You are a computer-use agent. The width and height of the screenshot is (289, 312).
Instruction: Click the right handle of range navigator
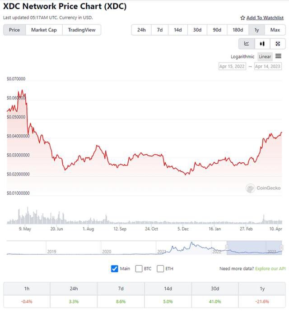click(281, 248)
